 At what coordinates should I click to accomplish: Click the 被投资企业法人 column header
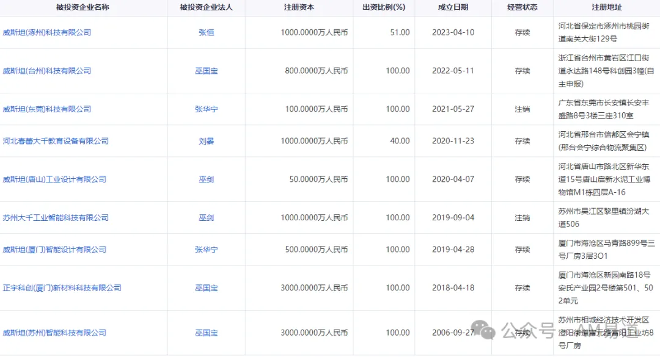click(207, 7)
